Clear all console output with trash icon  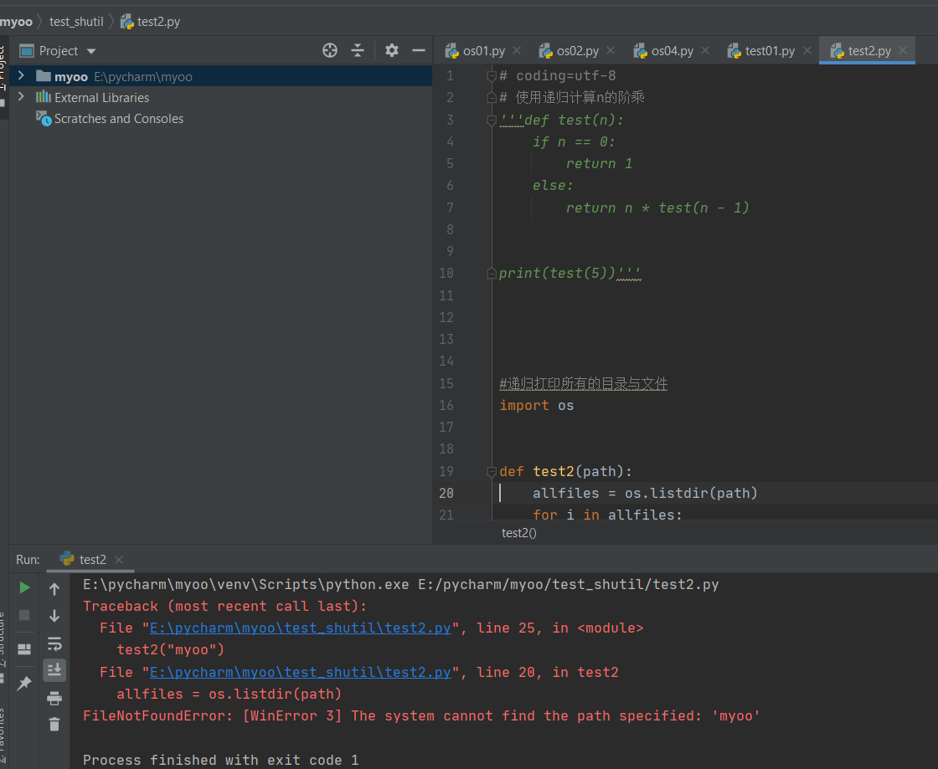tap(54, 724)
